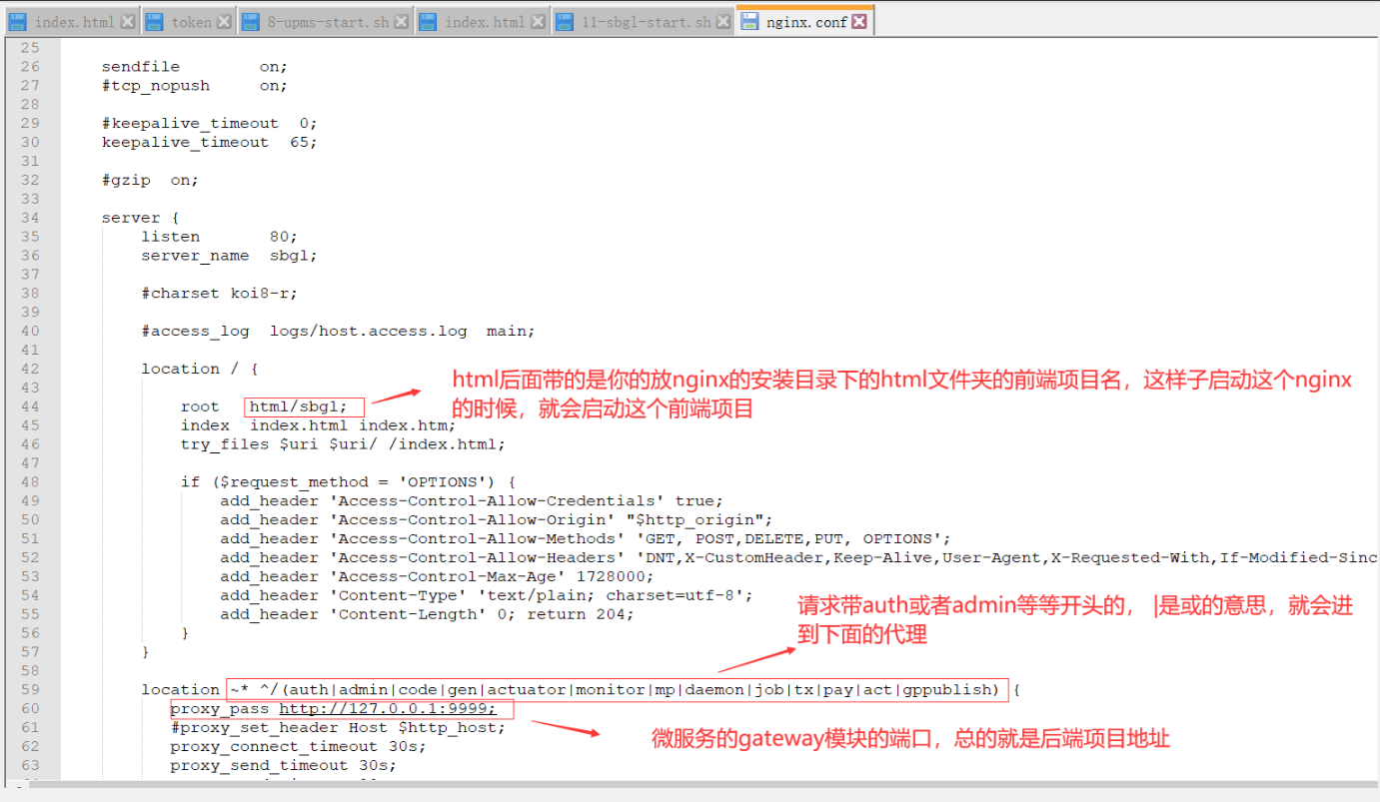Open index.html tab just before token tab

(74, 22)
